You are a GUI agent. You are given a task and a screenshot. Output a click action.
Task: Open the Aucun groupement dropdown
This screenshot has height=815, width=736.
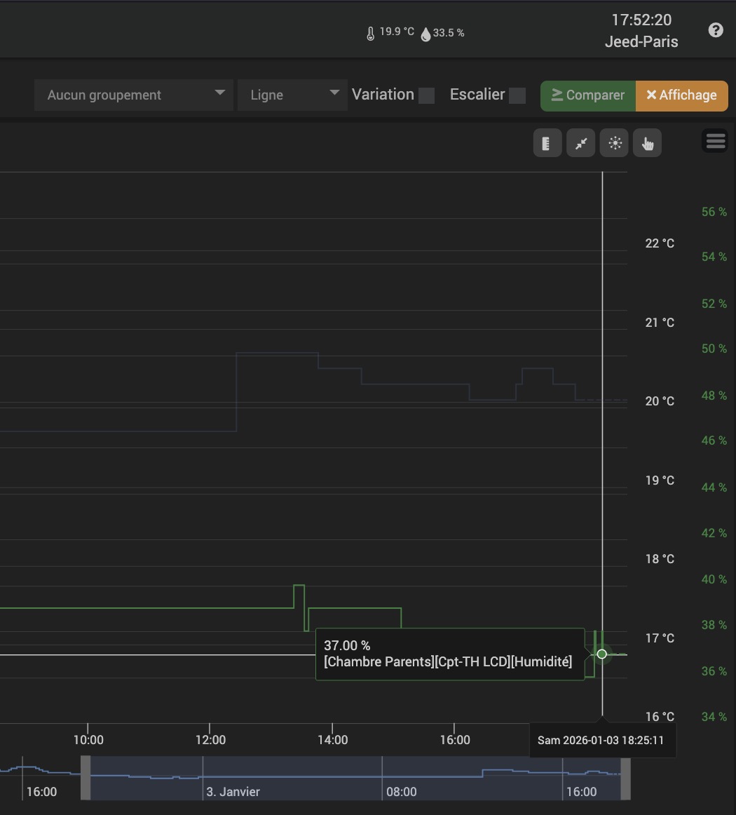(x=133, y=95)
